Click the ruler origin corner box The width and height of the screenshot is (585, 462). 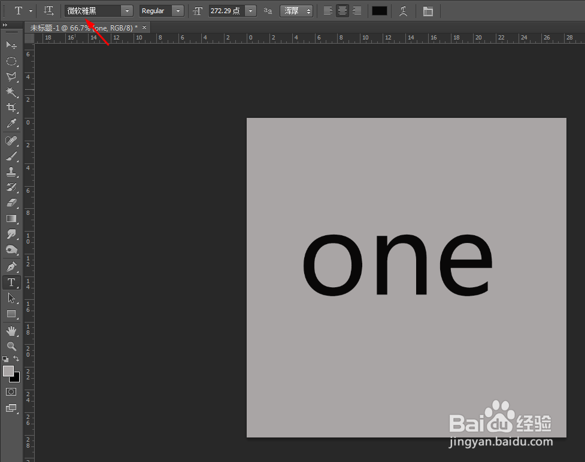[x=29, y=38]
